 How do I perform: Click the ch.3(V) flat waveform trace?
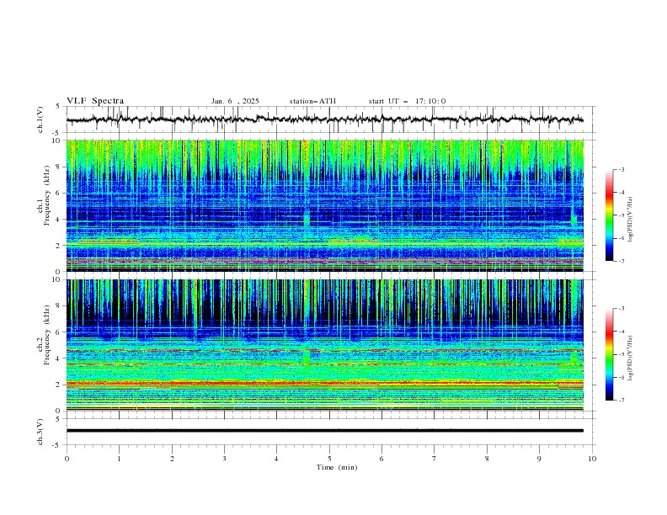click(x=325, y=431)
